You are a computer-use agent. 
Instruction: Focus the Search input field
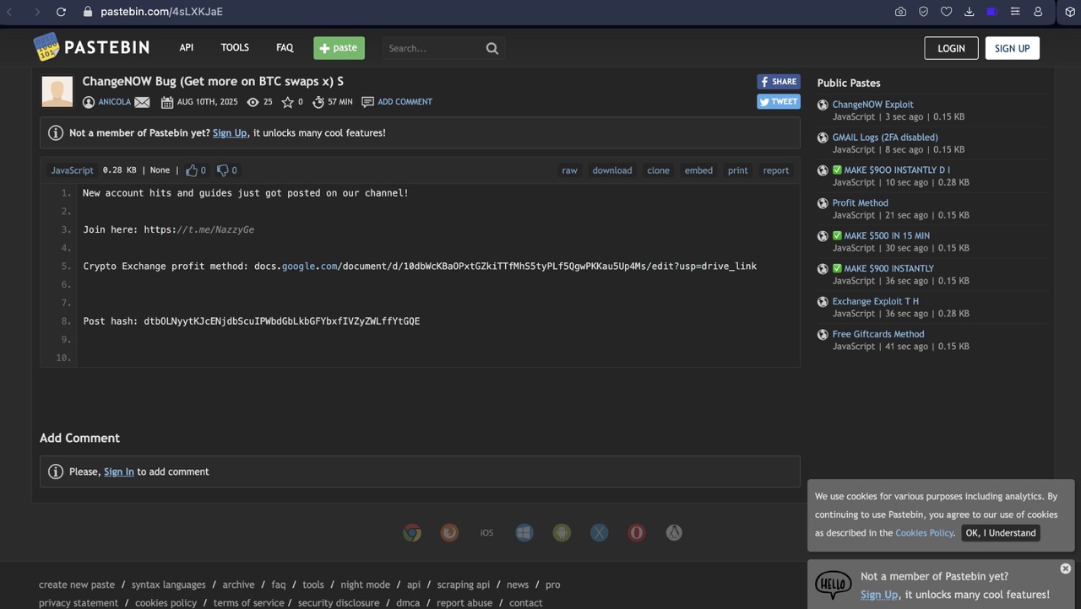tap(432, 48)
